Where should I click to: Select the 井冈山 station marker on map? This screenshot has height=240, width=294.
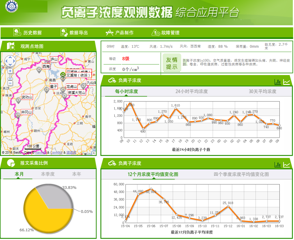click(18, 115)
